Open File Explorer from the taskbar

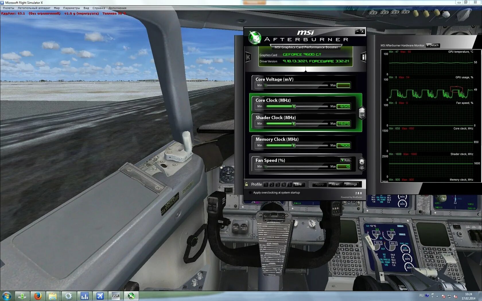53,296
